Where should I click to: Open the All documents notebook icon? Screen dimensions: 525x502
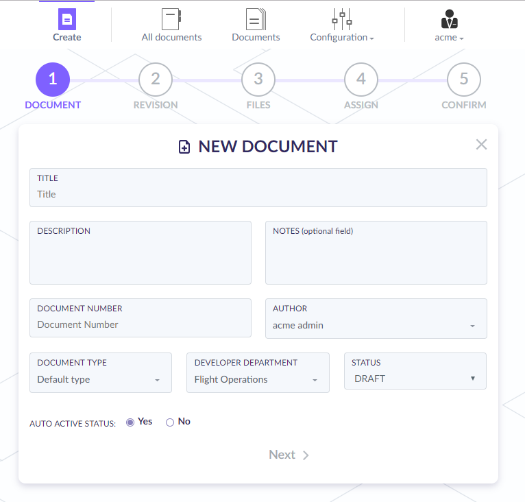tap(171, 19)
